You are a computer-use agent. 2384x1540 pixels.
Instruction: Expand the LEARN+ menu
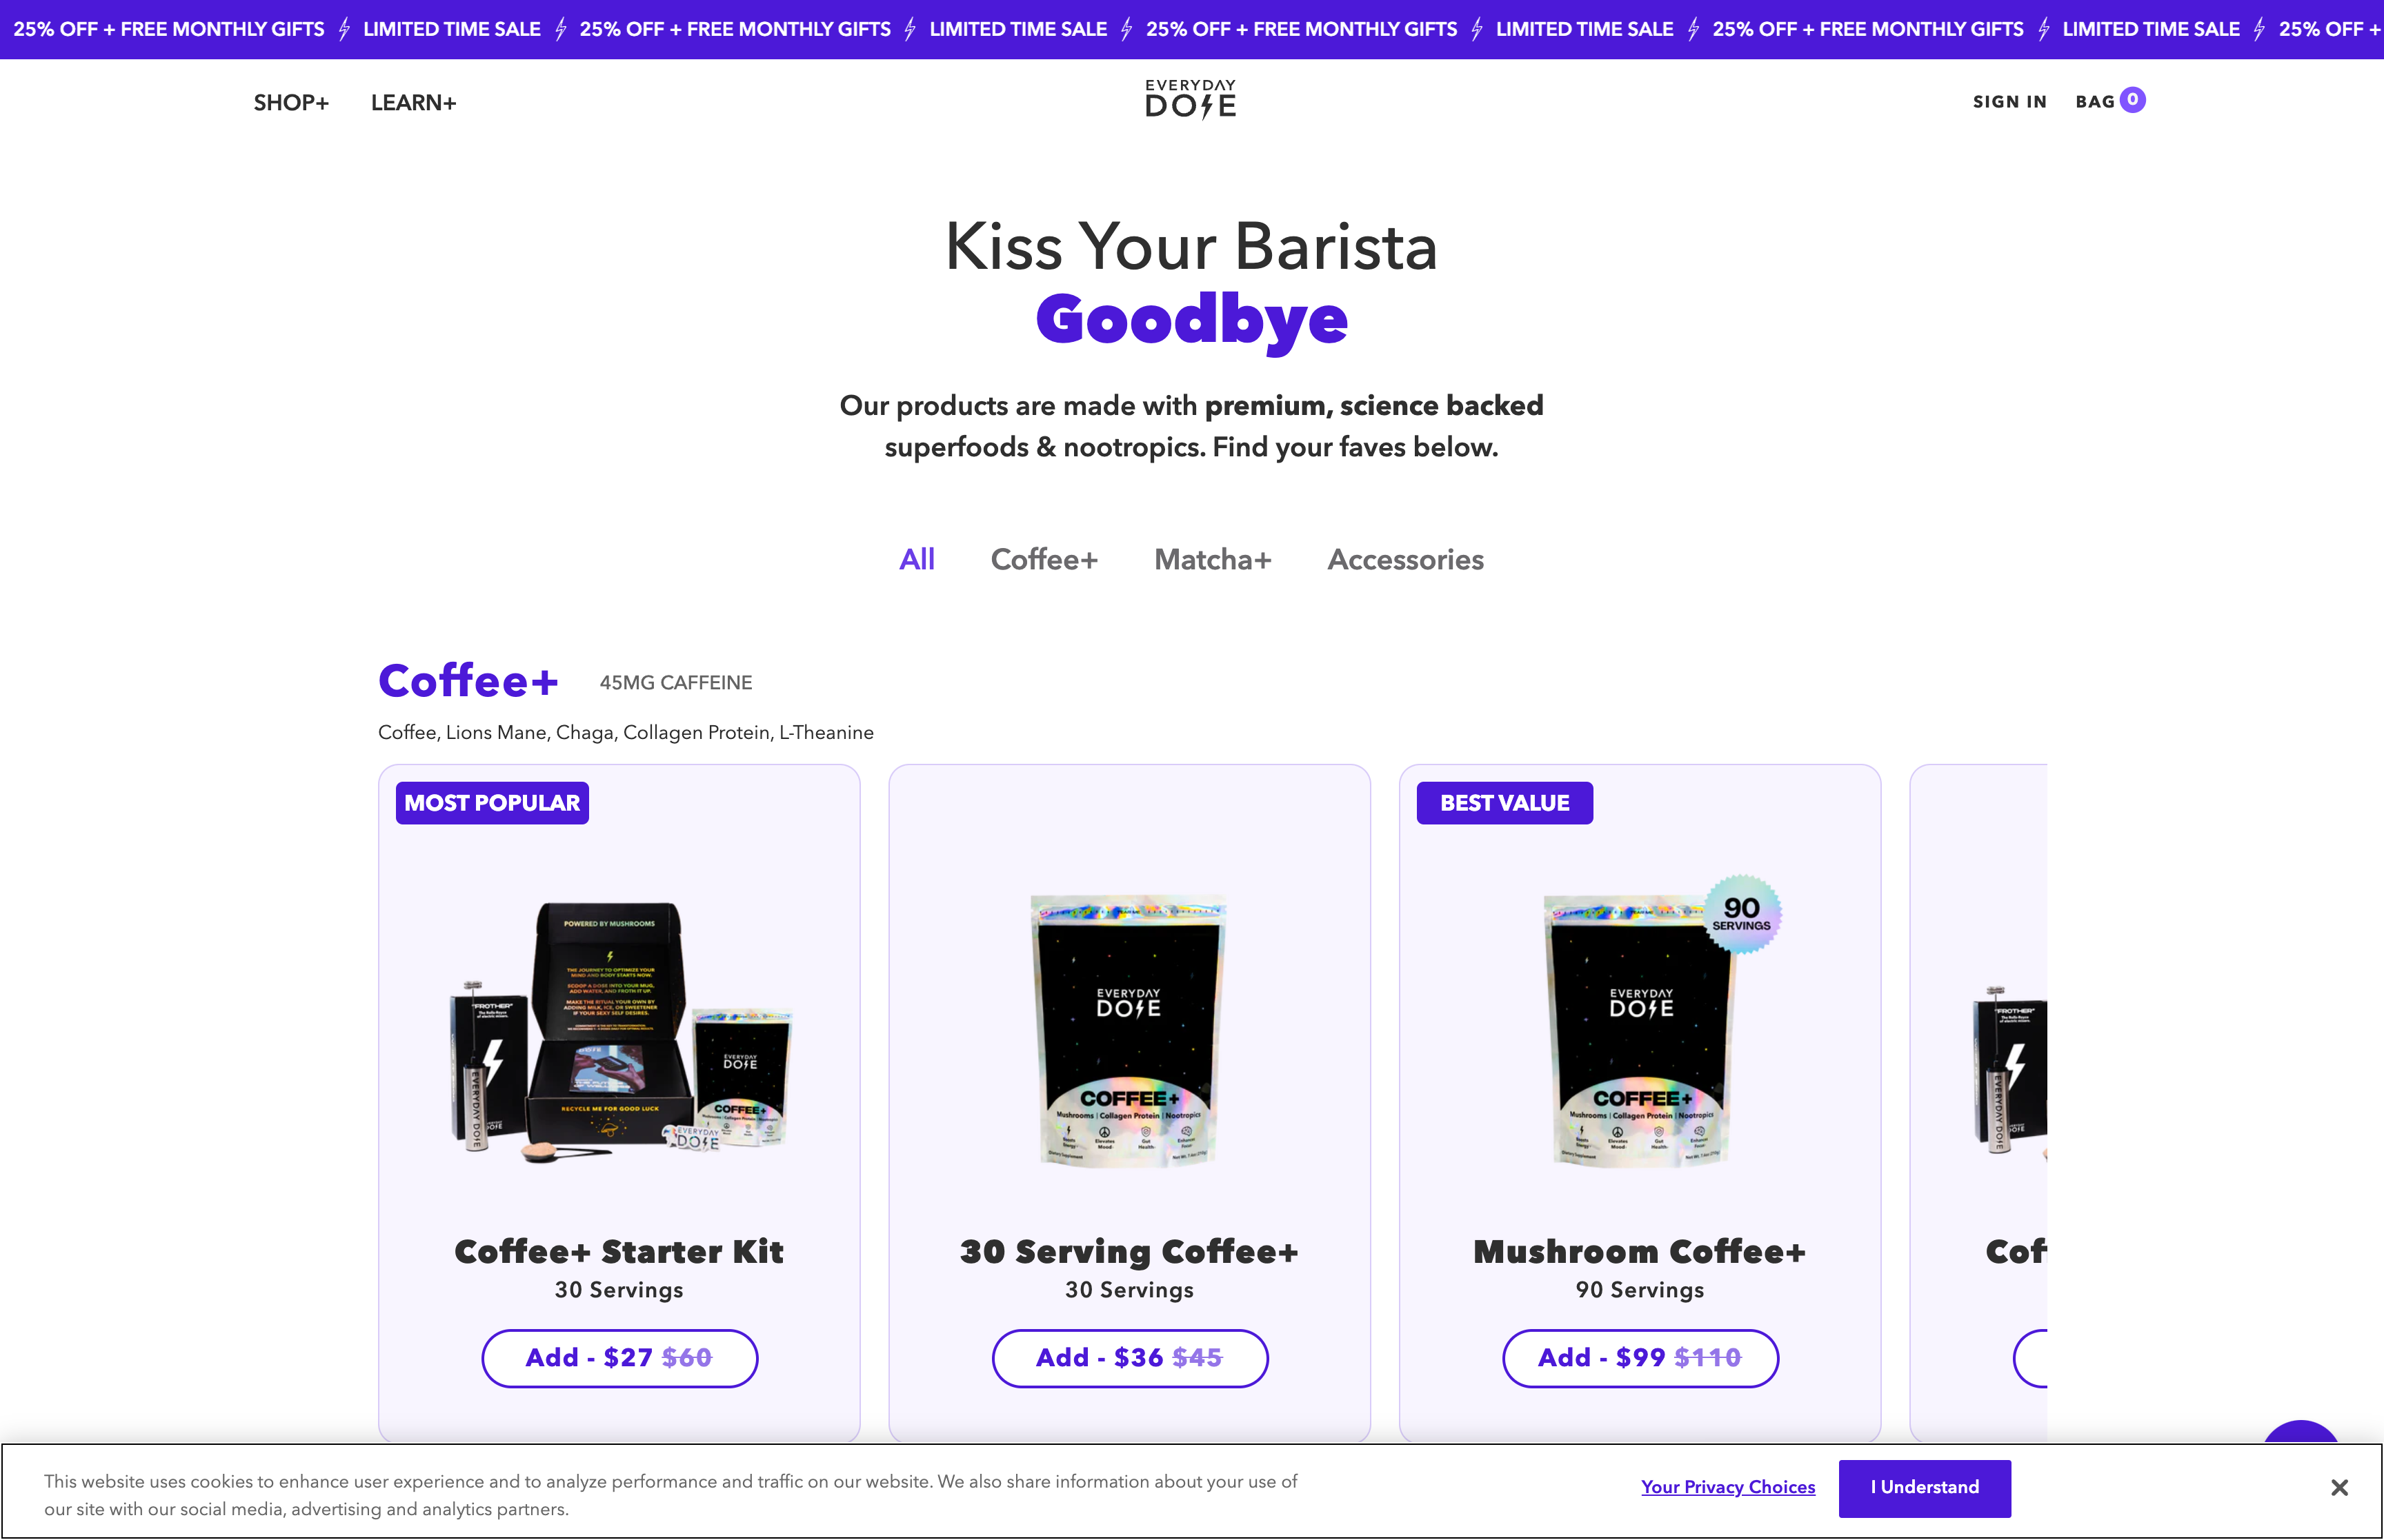(x=413, y=102)
